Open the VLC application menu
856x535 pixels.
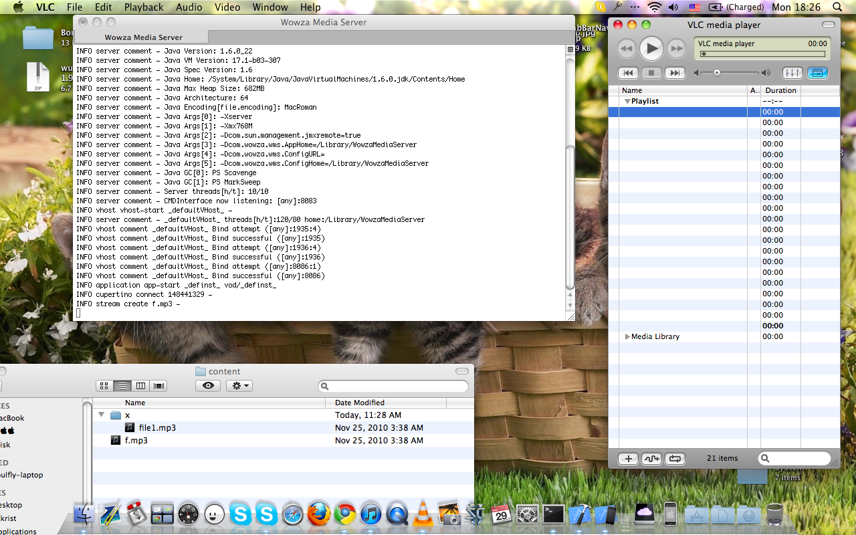pyautogui.click(x=45, y=7)
